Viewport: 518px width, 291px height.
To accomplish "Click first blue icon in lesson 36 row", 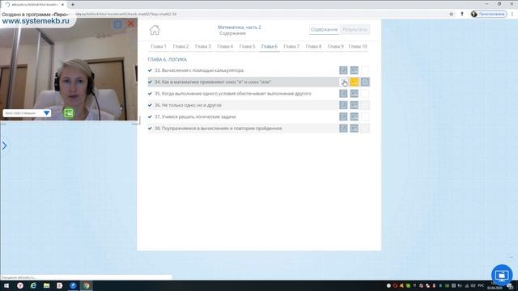I will (343, 105).
